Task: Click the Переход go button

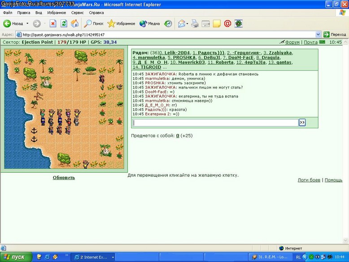Action: [x=335, y=35]
